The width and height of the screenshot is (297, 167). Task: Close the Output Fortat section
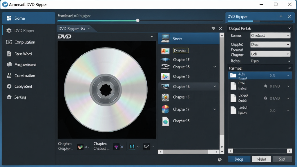coord(289,28)
